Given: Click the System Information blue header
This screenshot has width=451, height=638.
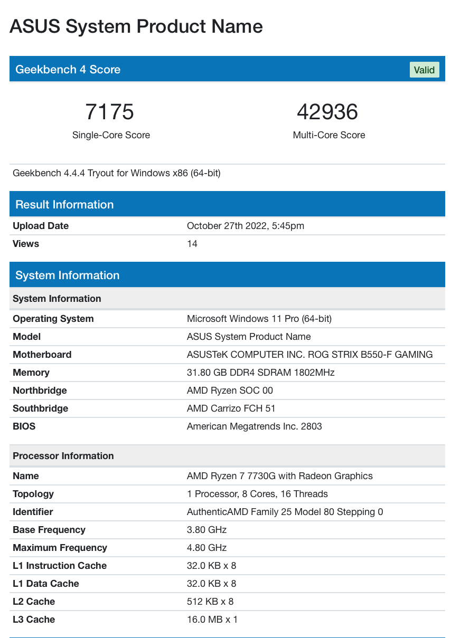Looking at the screenshot, I should (67, 275).
